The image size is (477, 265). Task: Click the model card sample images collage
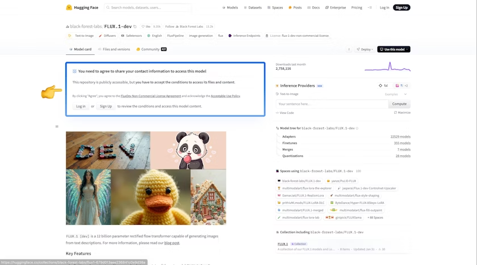[146, 178]
